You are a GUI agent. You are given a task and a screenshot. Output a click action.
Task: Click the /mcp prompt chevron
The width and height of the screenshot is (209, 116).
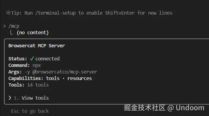tap(5, 26)
